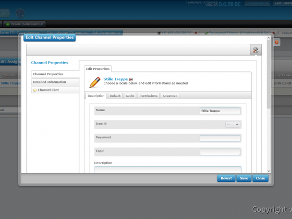This screenshot has width=292, height=219.
Task: Click the License Valid button in top banner
Action: (x=257, y=3)
